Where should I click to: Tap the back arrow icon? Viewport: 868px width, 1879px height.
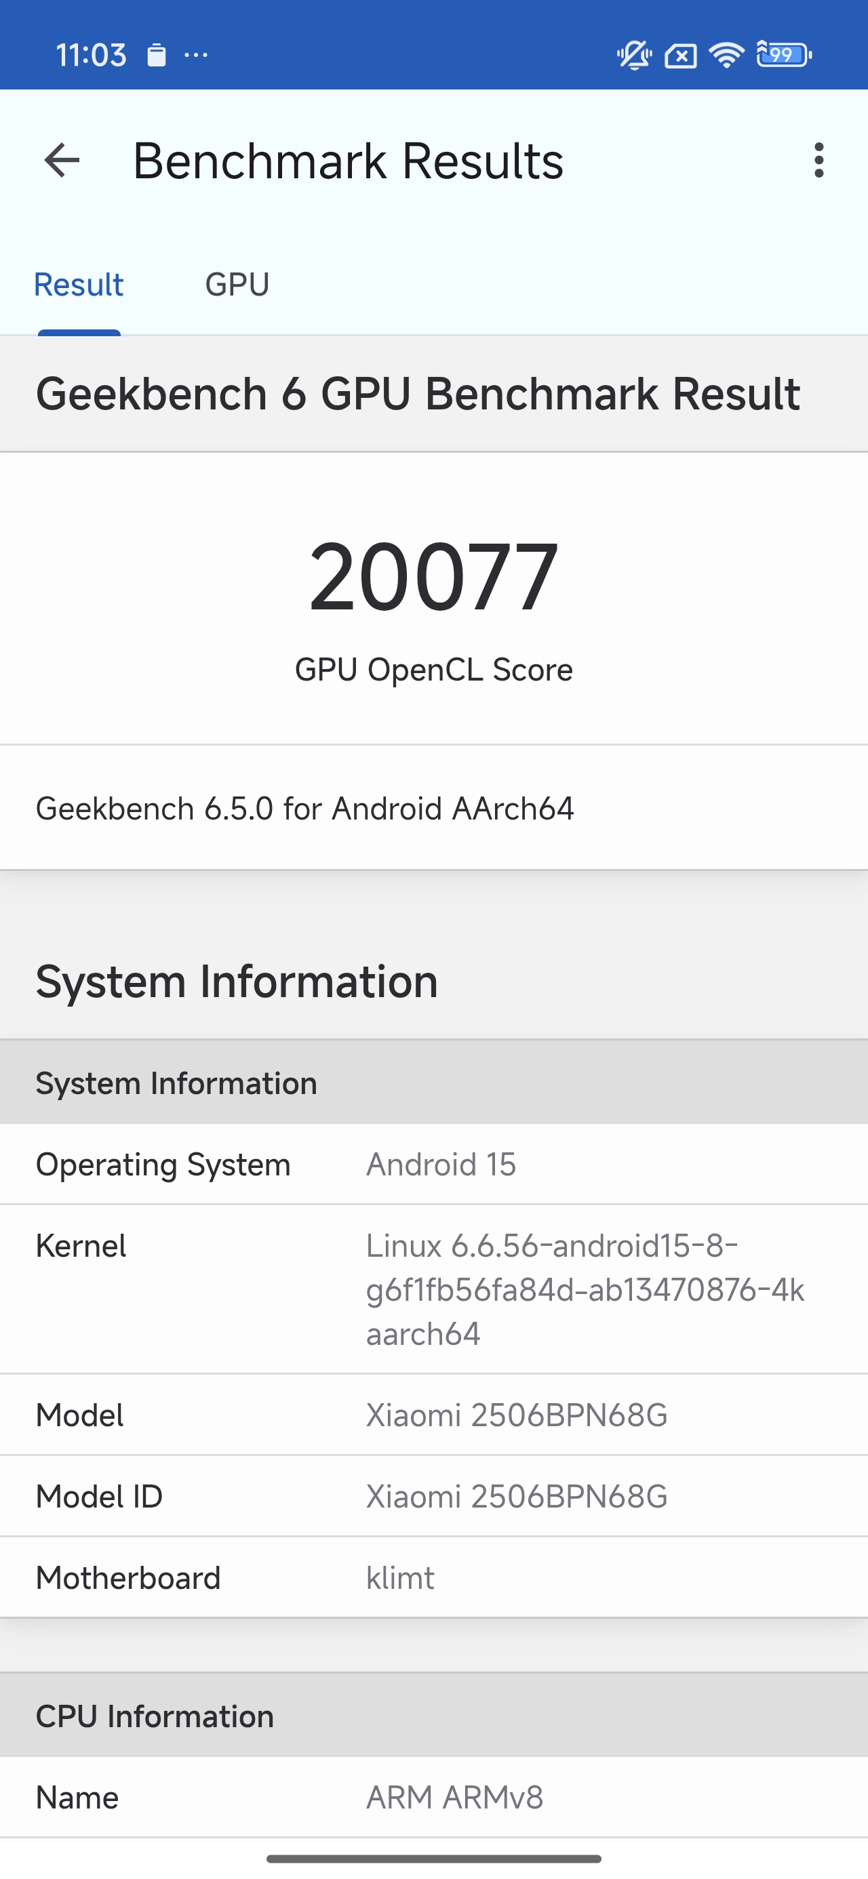pyautogui.click(x=62, y=161)
